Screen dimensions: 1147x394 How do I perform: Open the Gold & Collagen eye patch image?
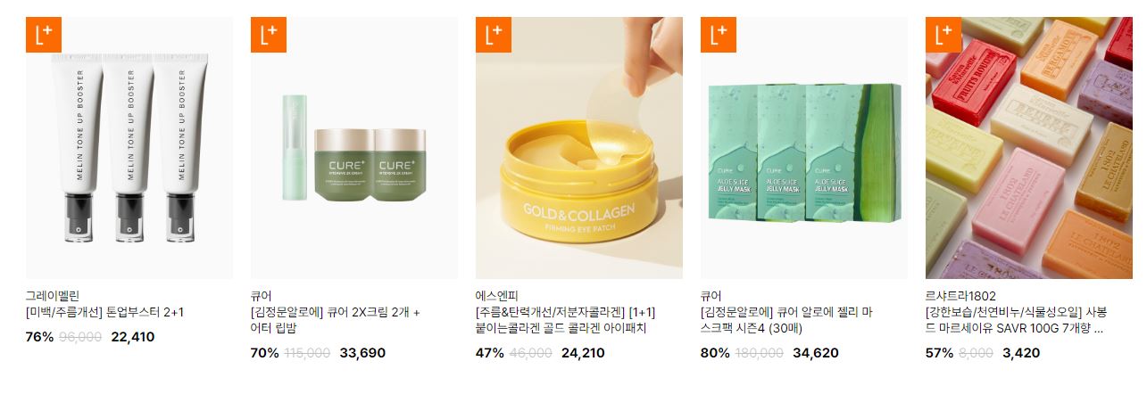point(579,148)
